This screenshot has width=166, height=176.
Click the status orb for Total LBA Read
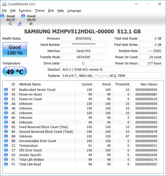pyautogui.click(x=6, y=164)
